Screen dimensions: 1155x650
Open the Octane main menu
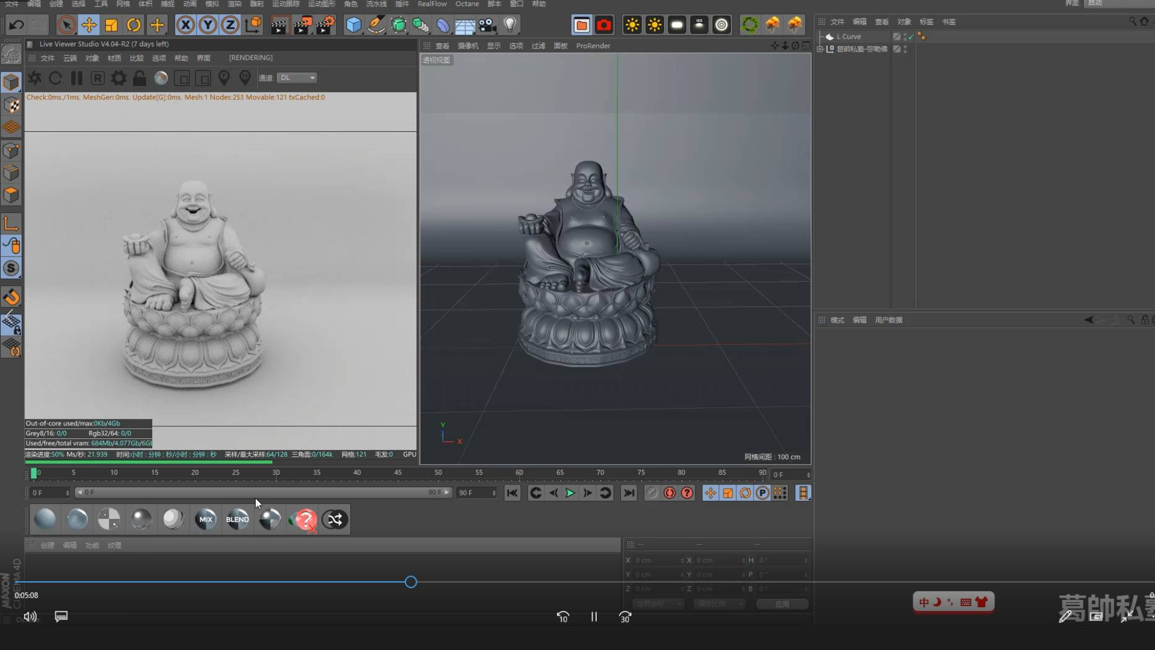467,4
